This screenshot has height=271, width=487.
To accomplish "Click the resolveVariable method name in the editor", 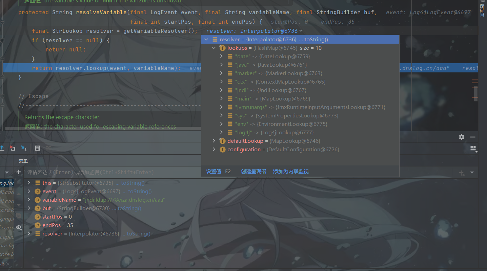I will tap(101, 12).
